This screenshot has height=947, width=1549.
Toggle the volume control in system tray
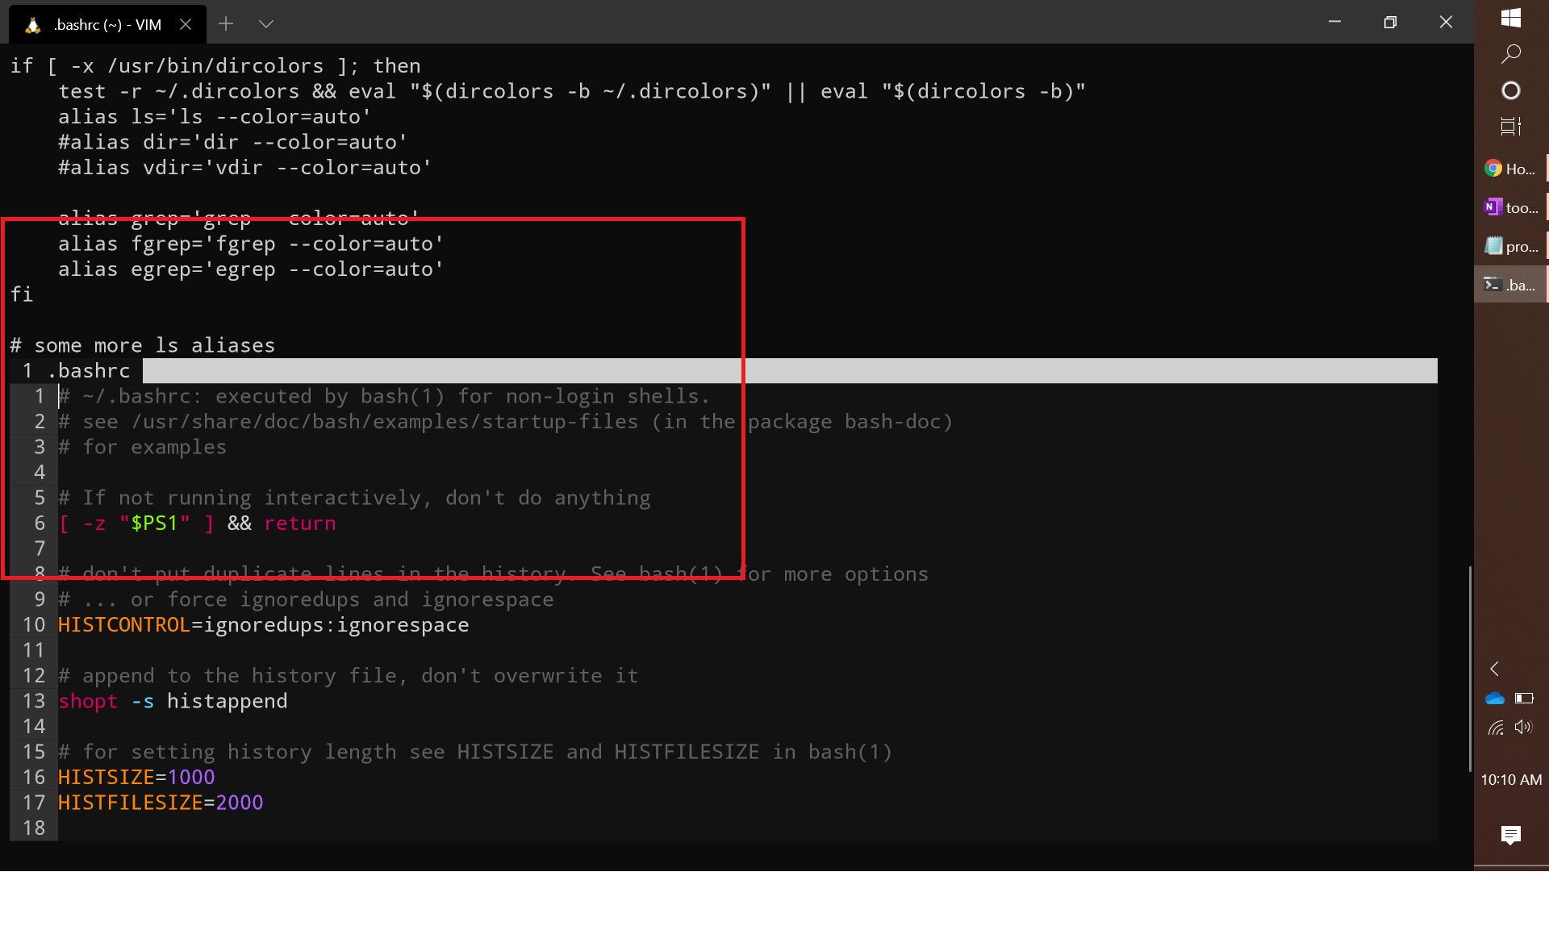tap(1525, 727)
